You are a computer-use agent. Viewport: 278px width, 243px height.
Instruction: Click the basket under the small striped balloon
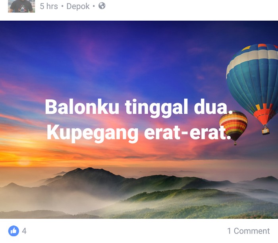click(x=235, y=143)
